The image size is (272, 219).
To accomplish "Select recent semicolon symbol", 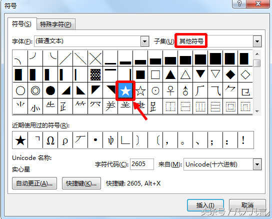I will point(215,140).
